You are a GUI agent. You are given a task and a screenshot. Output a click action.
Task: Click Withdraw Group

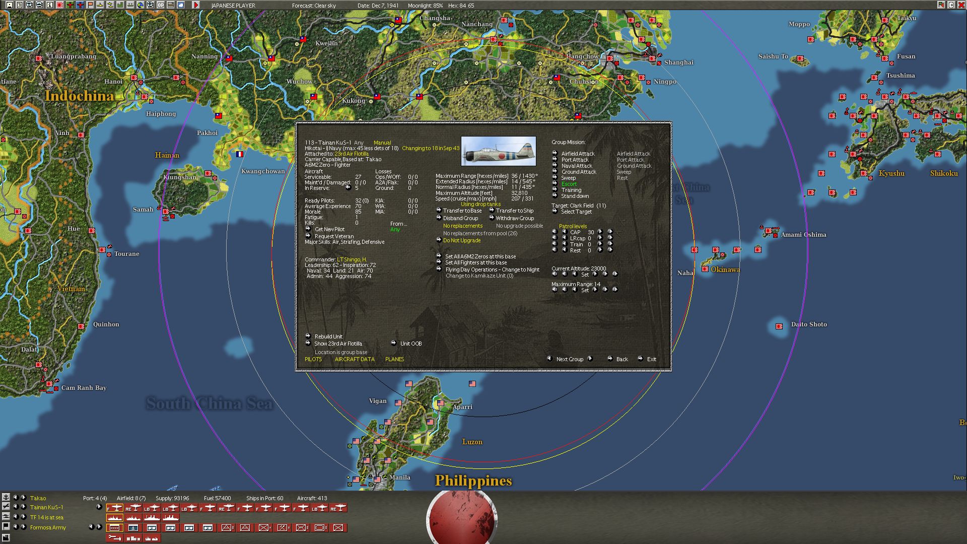click(x=515, y=218)
